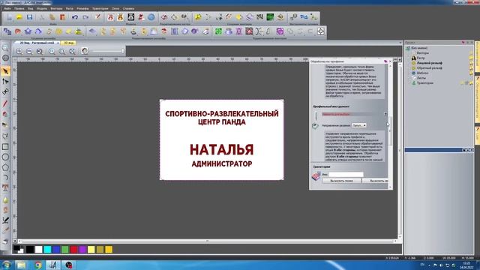Click the canvas horizontal scrollbar

207,241
